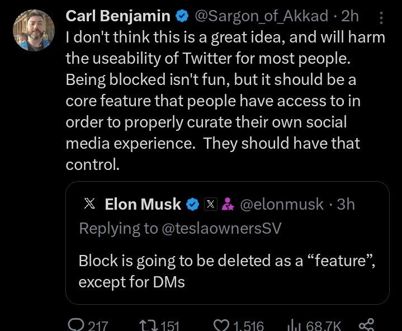Click the 2h timestamp of the tweet
402x331 pixels.
tap(349, 16)
